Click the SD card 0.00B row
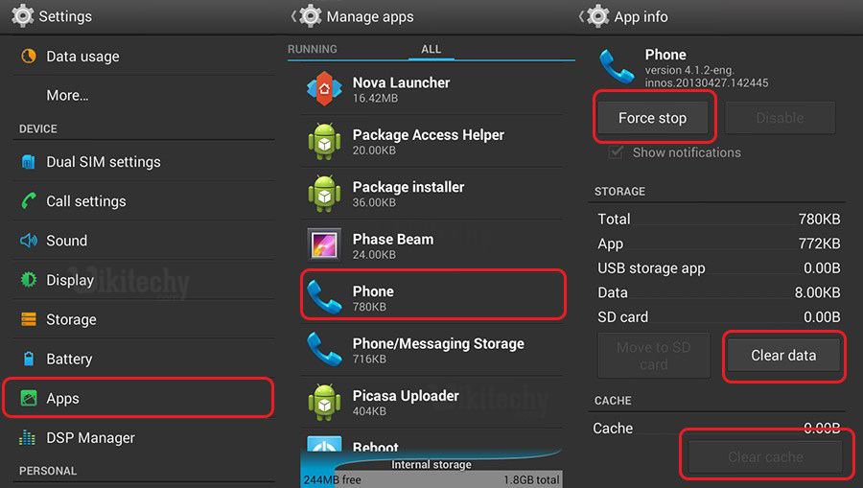Viewport: 863px width, 488px height. pos(719,317)
